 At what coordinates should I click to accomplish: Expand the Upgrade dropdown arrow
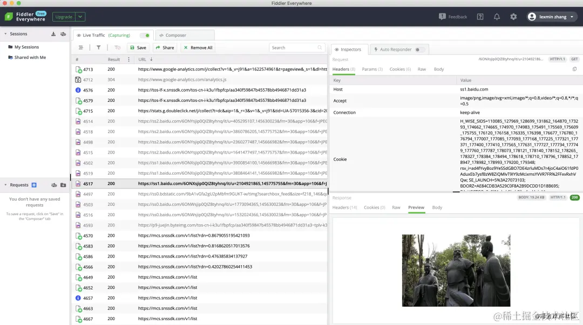tap(80, 17)
